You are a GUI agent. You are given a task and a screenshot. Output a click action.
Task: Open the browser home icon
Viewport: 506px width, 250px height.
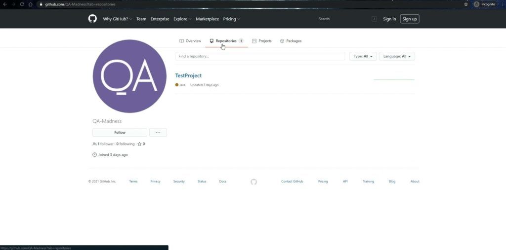31,4
